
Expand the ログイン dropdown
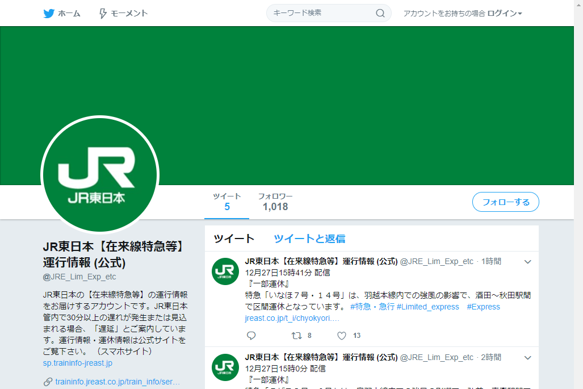(505, 14)
